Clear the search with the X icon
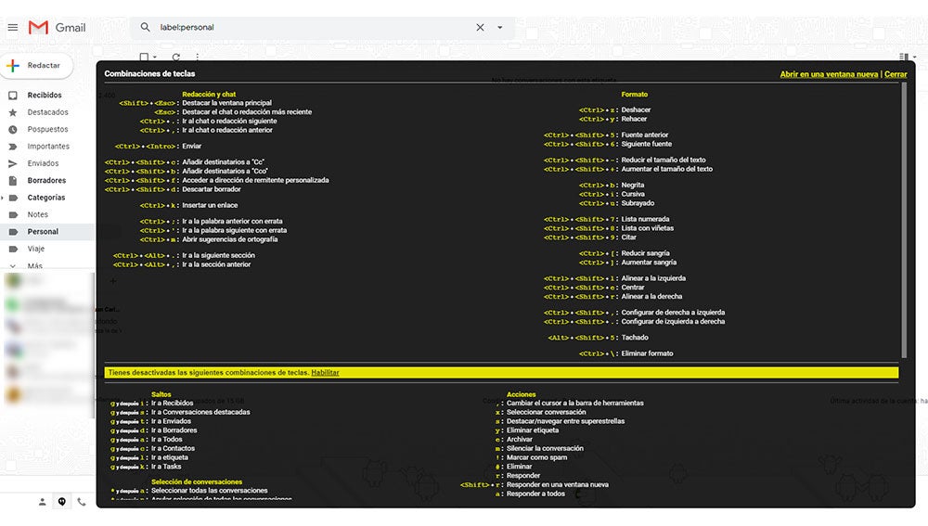This screenshot has width=928, height=526. (x=480, y=27)
